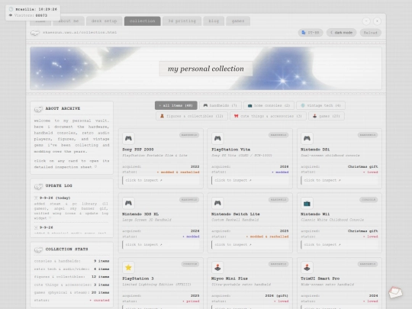Click the clock icon in the Brasilia time widget
Viewport: 412px width, 309px height.
click(11, 9)
